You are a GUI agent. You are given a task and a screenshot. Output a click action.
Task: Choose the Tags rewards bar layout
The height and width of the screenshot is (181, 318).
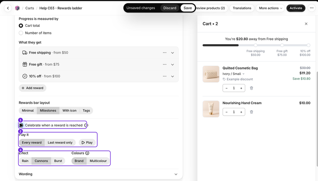pos(86,111)
